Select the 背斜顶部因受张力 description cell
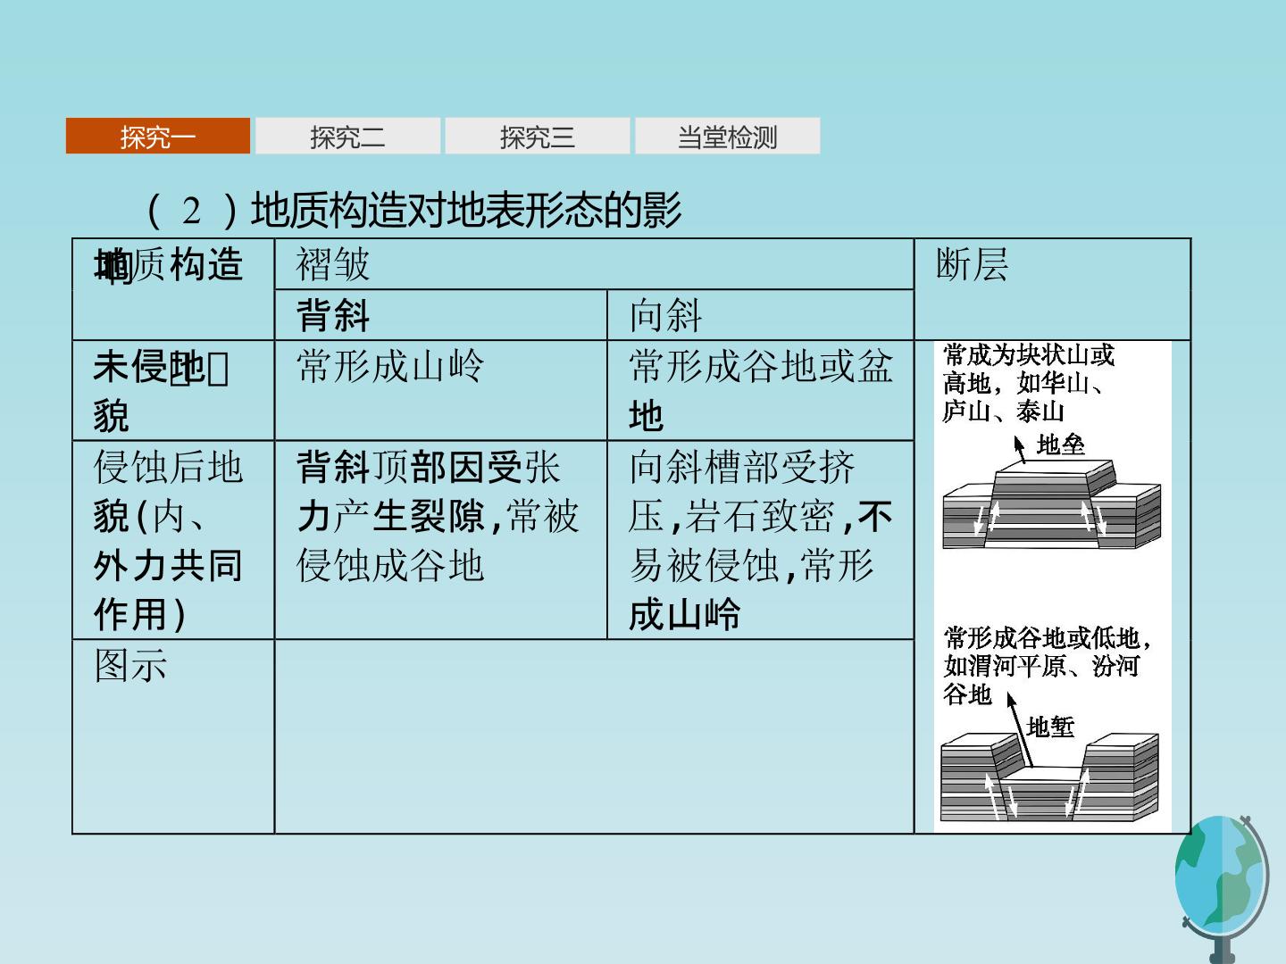 [x=440, y=540]
